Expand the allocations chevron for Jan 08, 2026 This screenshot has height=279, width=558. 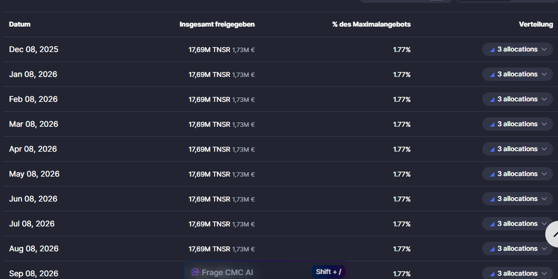544,75
